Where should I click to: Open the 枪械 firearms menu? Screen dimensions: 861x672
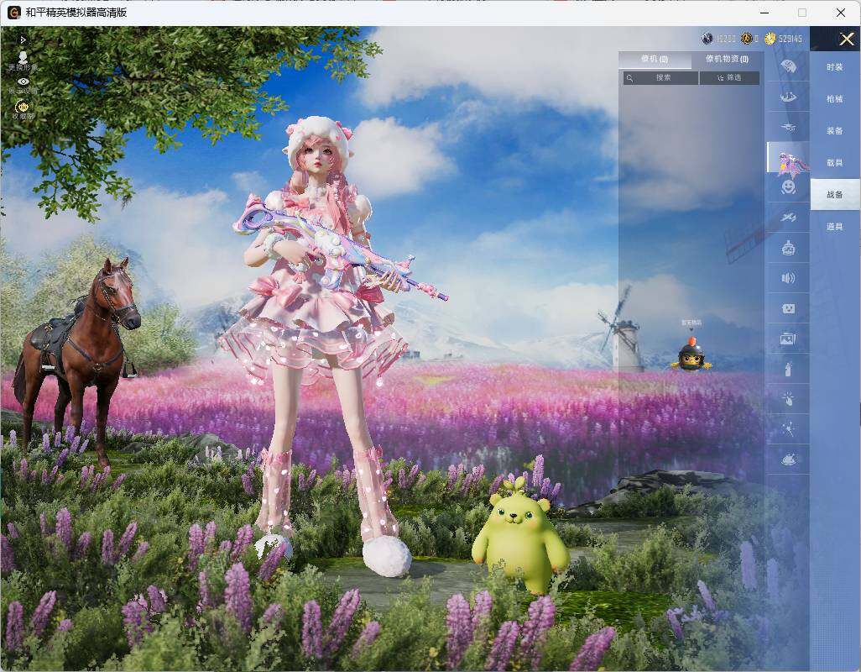click(835, 99)
